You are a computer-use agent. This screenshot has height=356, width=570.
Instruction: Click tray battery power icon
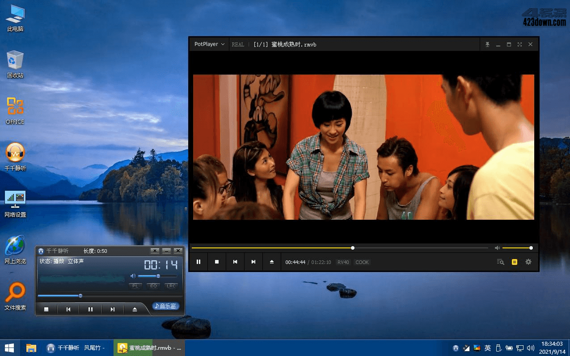click(x=509, y=348)
